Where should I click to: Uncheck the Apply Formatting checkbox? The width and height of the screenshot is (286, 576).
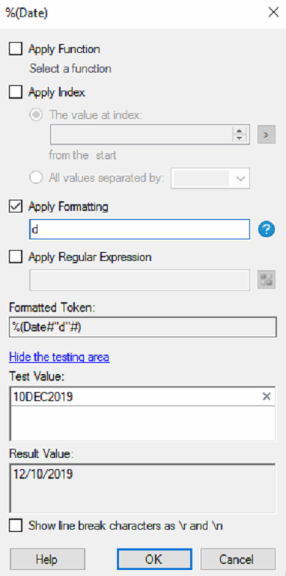tap(16, 206)
